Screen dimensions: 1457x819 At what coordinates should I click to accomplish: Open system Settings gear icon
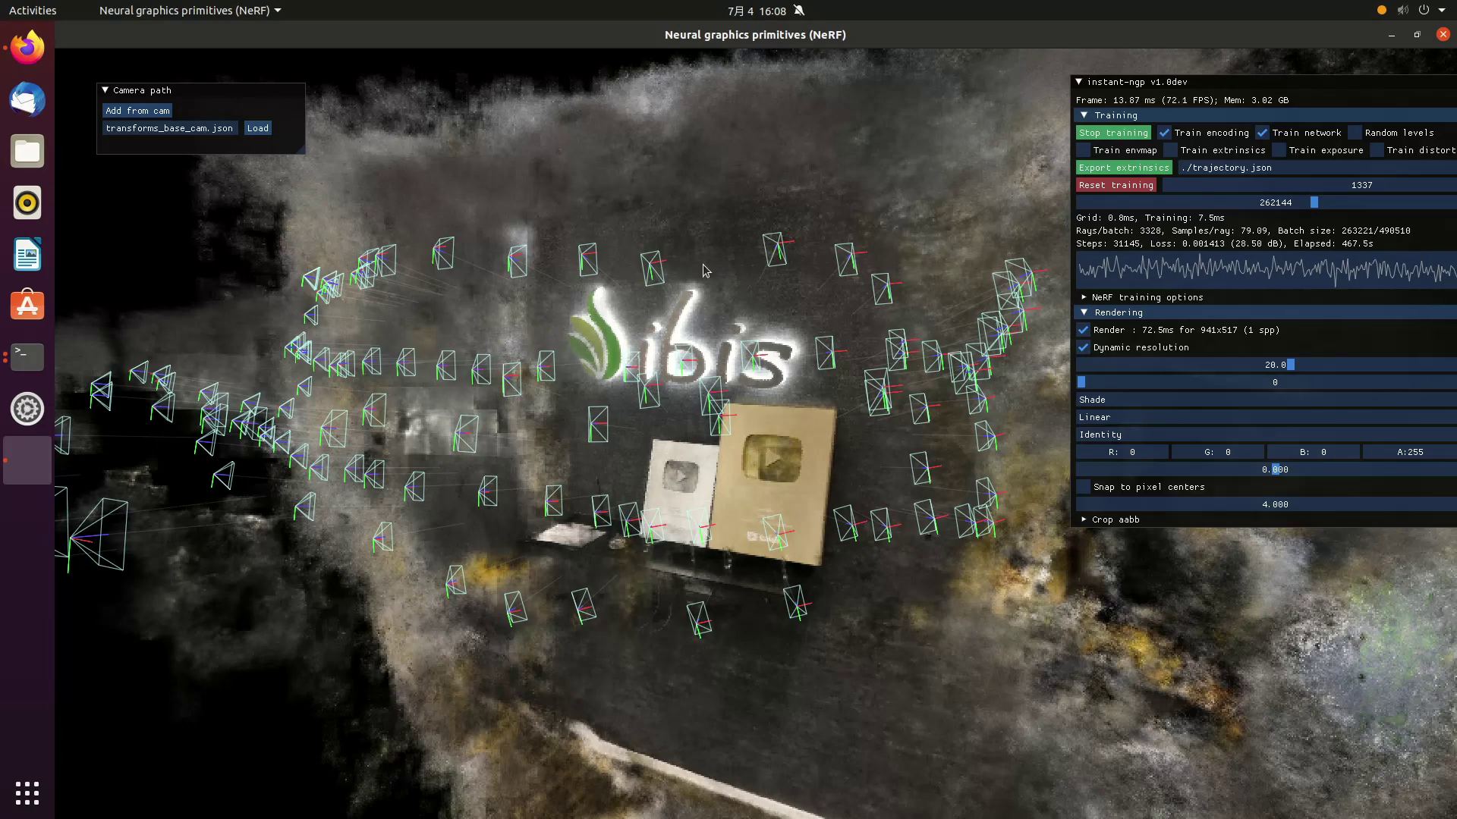click(x=27, y=409)
